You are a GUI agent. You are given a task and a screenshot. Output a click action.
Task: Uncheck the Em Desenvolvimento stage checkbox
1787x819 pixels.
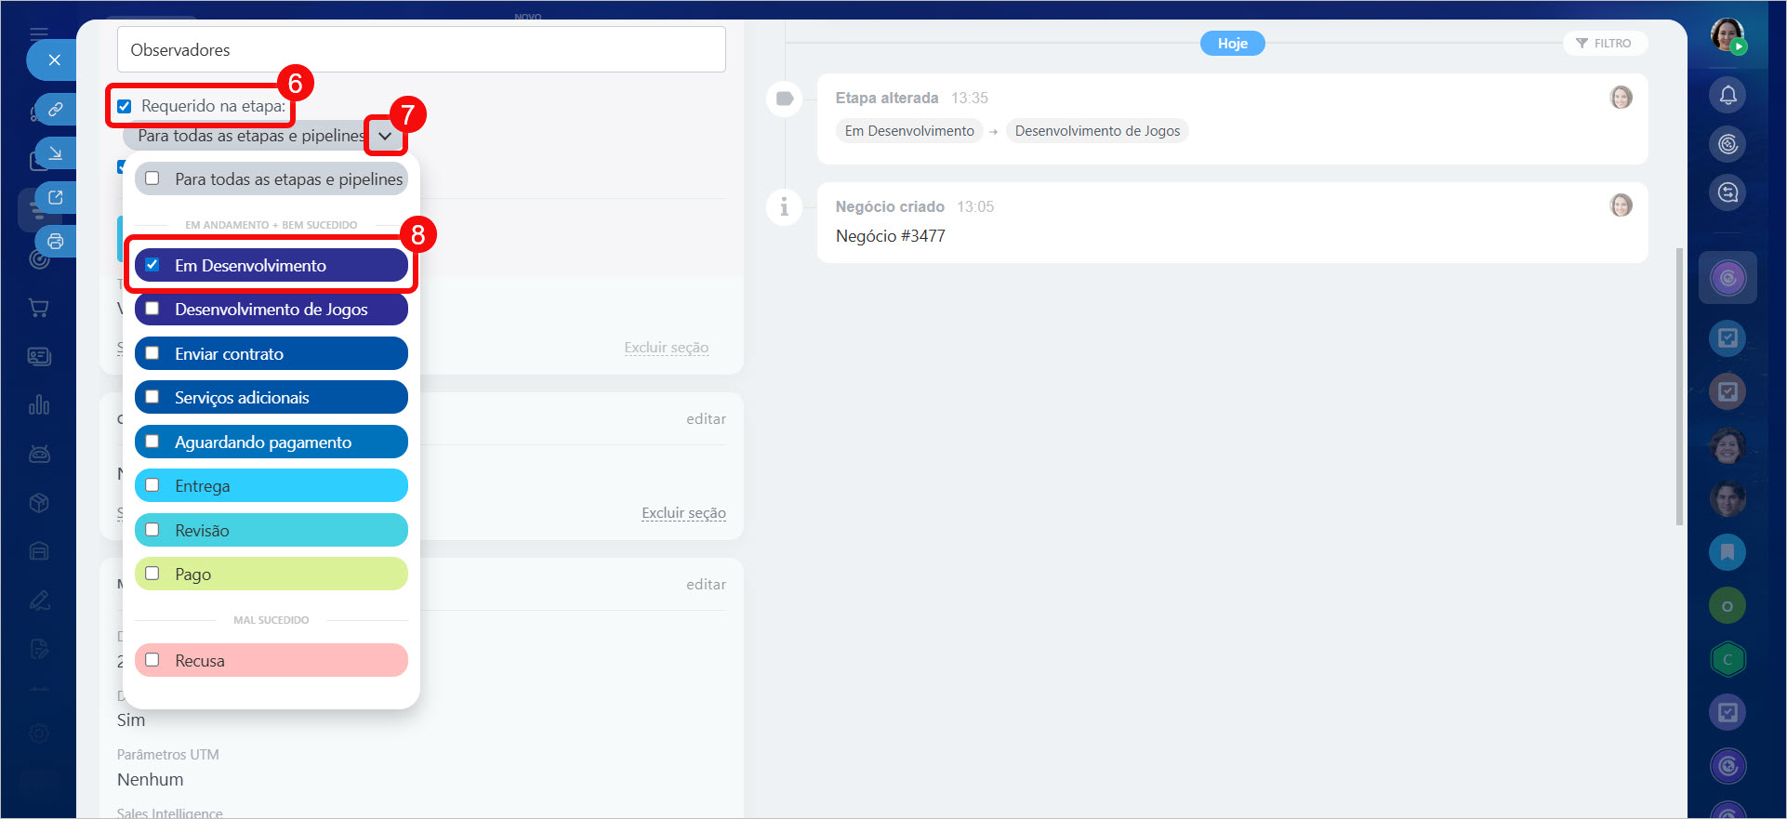(x=152, y=265)
